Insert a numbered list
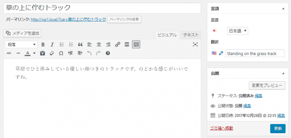Screen dimensions: 291x138 coord(71,44)
